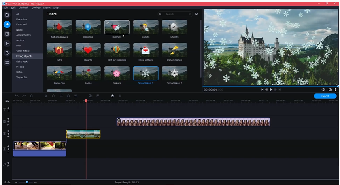Toggle visibility eye on the titles track
The image size is (340, 185).
tap(8, 108)
